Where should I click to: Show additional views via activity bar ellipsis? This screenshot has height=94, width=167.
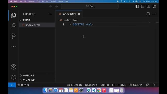[13, 46]
